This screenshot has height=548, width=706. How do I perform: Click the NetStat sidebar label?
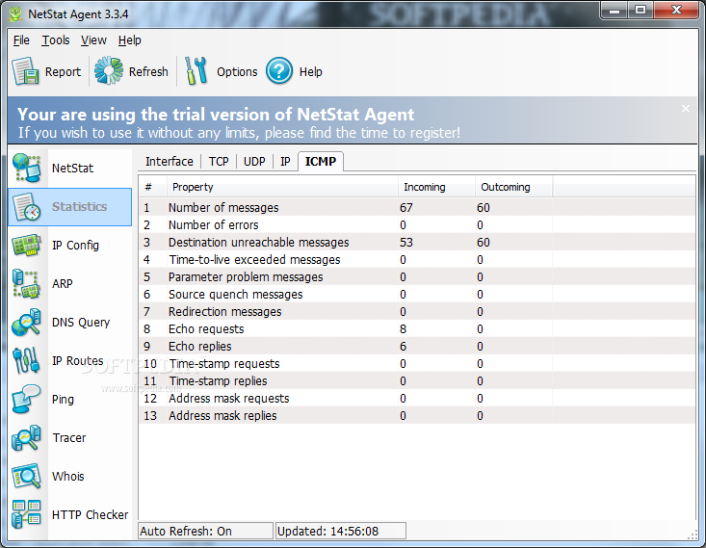[x=72, y=168]
